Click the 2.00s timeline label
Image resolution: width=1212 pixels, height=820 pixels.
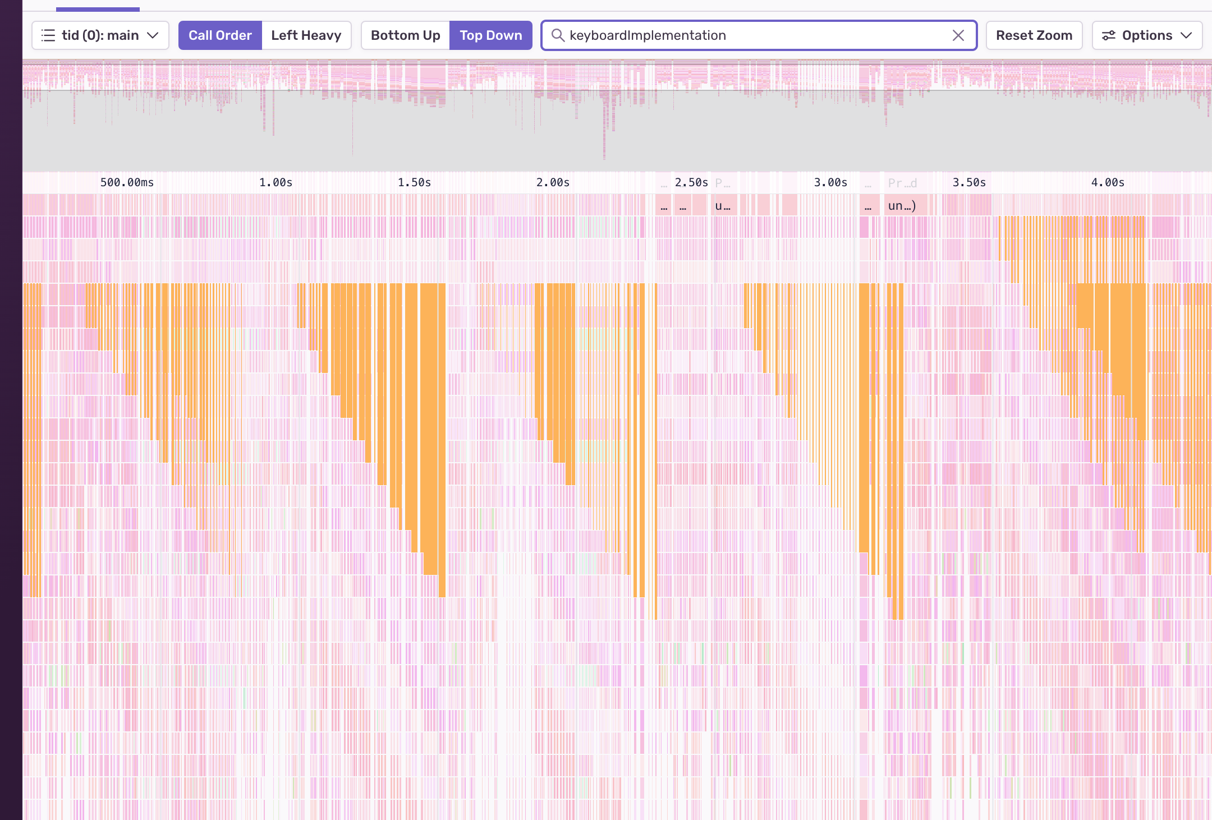click(553, 183)
